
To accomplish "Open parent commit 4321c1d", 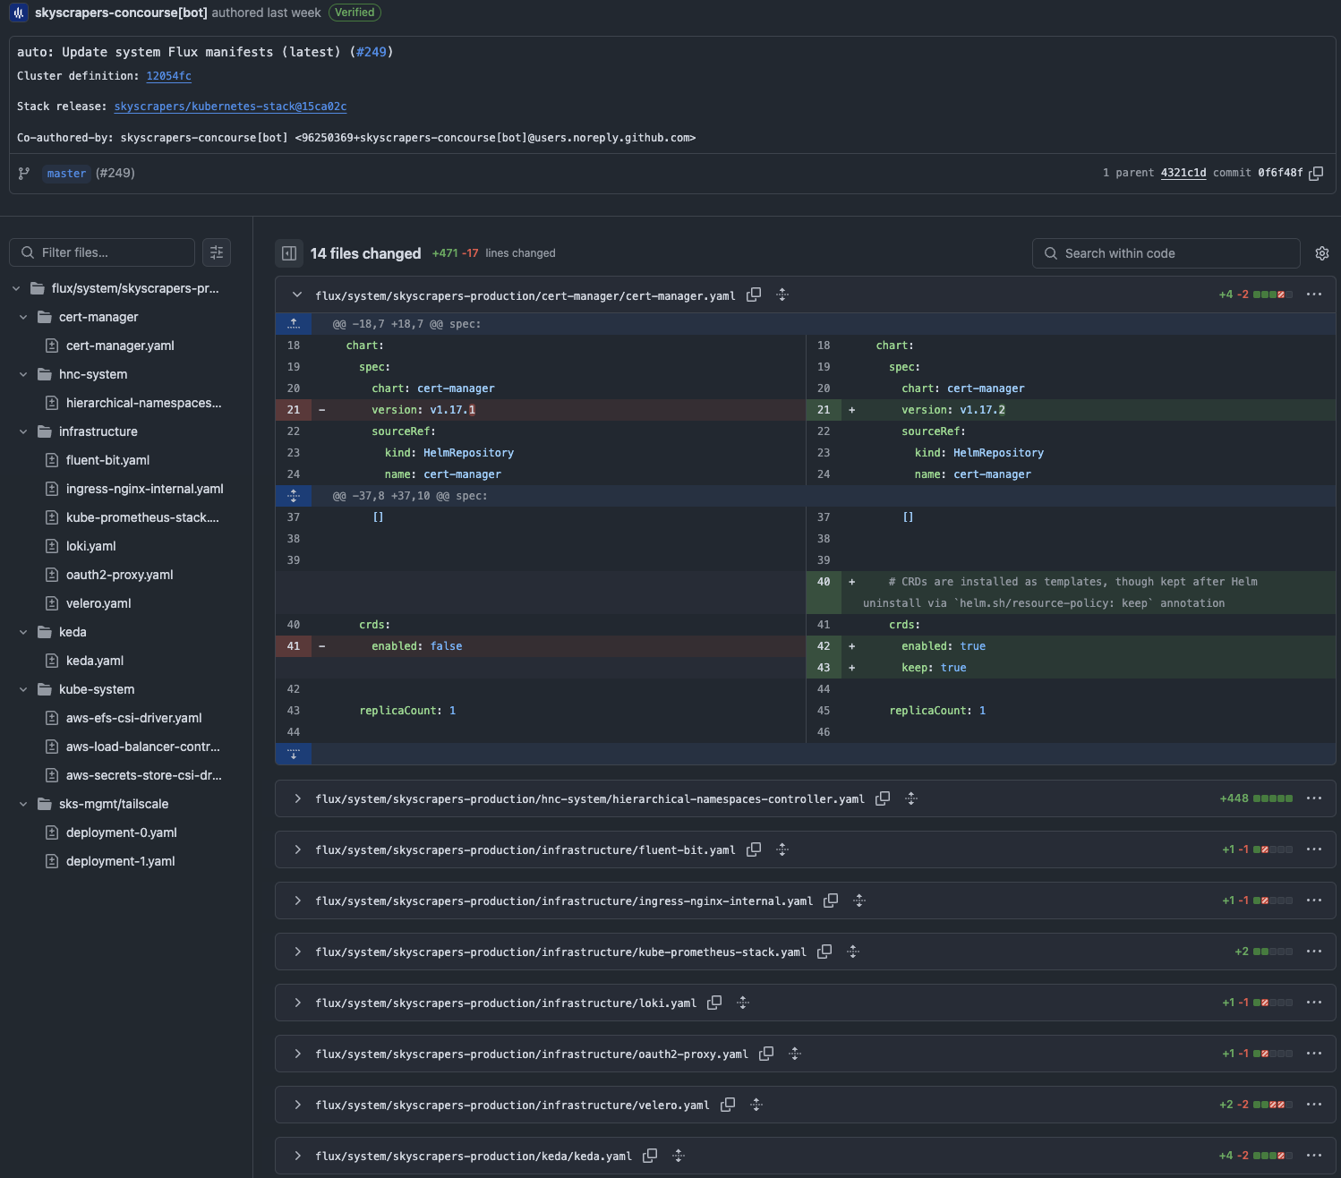I will [1183, 173].
